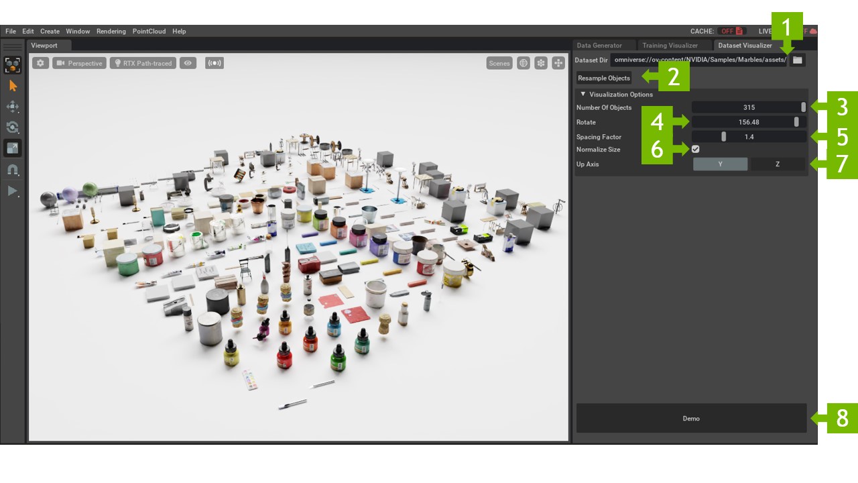Open the viewport eye visibility menu
This screenshot has height=483, width=858.
(x=188, y=63)
